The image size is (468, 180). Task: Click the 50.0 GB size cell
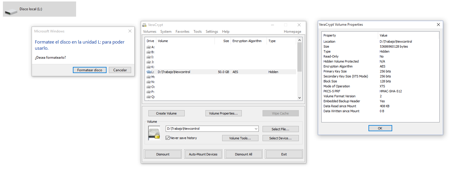point(223,72)
